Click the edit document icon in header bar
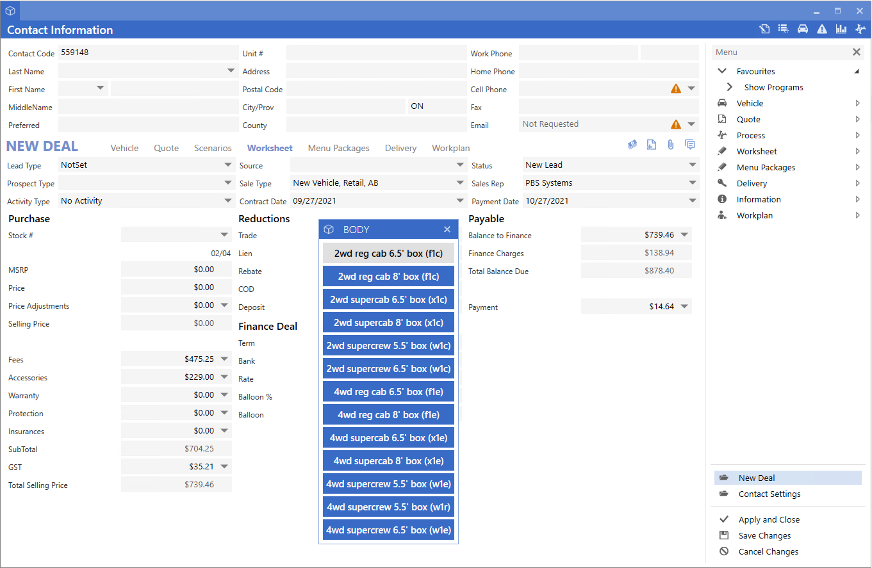This screenshot has height=568, width=872. point(764,29)
